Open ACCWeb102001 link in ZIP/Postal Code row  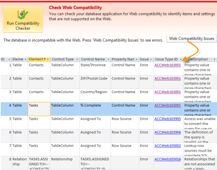(x=168, y=78)
